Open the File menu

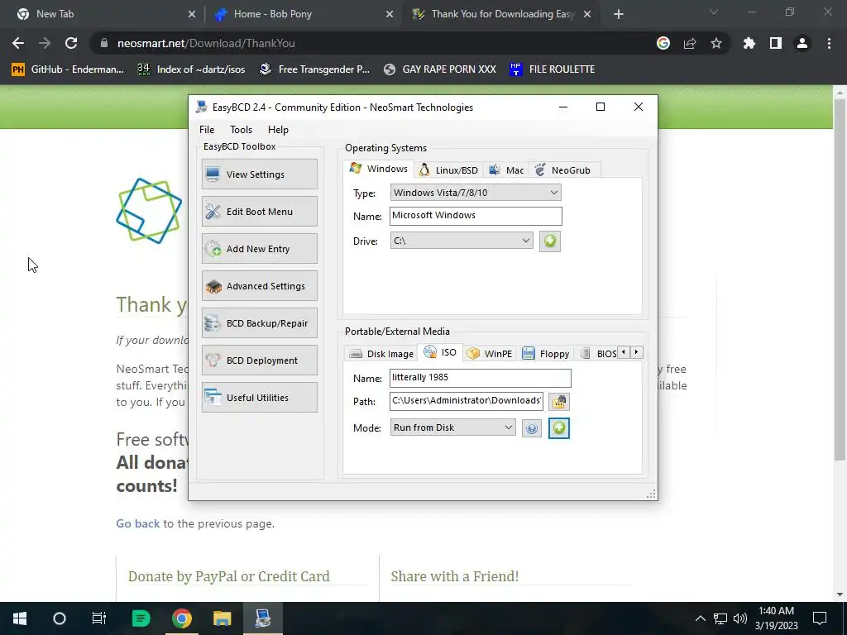206,130
